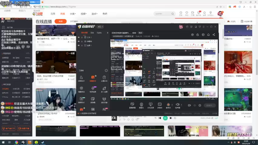258x145 pixels.
Task: Open the orange danmaku assistant tool
Action: [93, 79]
